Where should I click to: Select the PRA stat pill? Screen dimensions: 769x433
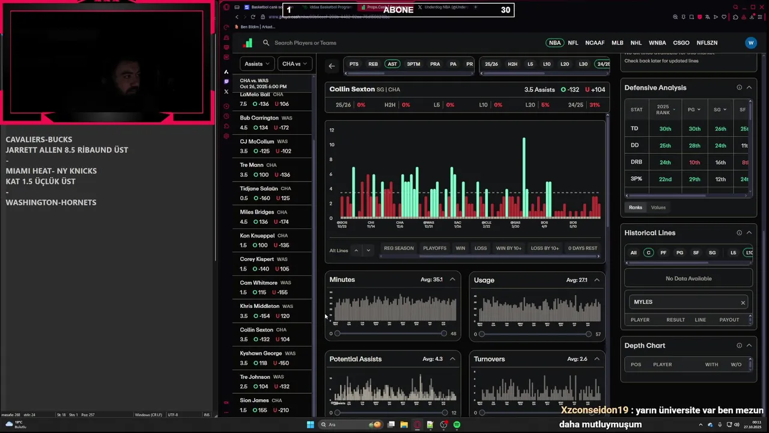[x=435, y=64]
